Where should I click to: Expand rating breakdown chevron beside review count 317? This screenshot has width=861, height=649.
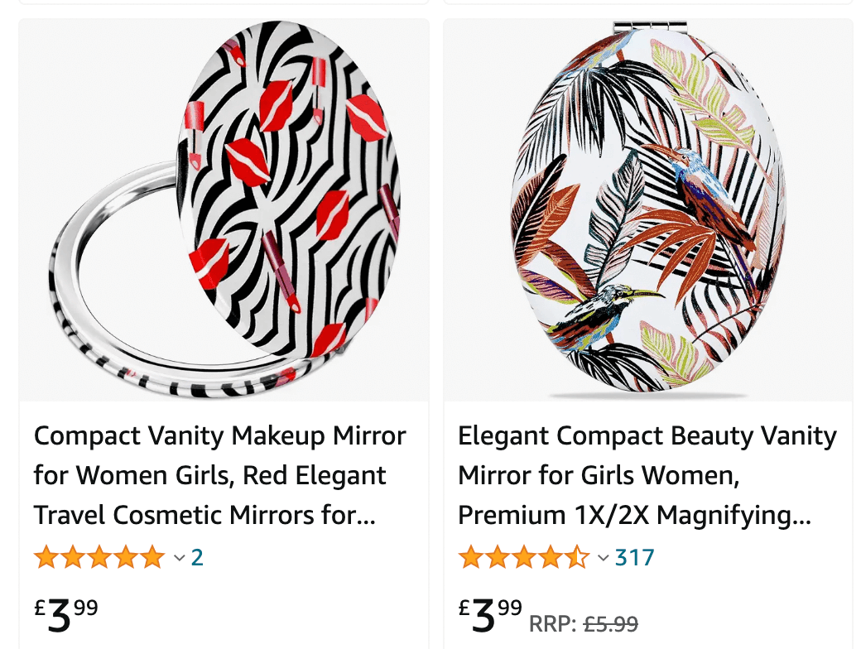[x=604, y=558]
